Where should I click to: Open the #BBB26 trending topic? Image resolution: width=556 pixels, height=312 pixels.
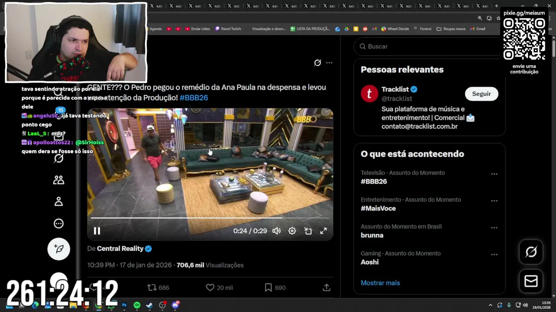pos(374,182)
